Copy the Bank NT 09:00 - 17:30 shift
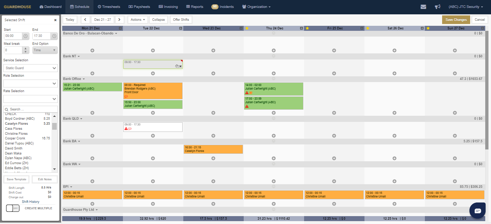The image size is (491, 224). click(177, 66)
